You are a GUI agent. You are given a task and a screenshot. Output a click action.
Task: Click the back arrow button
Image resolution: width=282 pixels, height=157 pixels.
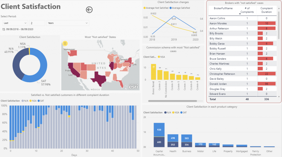89,10
